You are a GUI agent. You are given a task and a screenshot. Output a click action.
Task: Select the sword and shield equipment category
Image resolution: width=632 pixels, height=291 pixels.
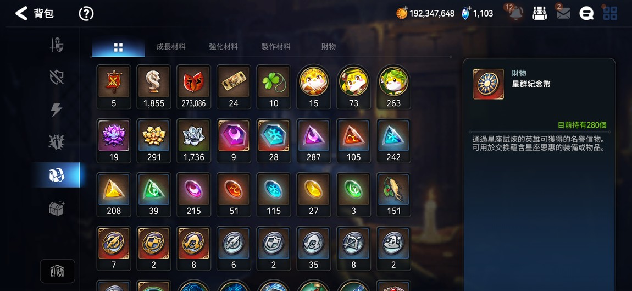[57, 45]
